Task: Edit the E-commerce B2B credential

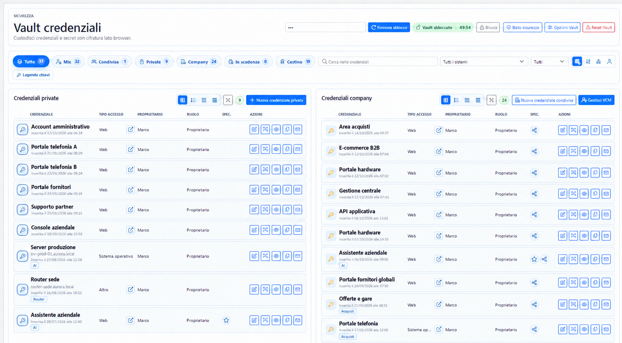Action: pyautogui.click(x=562, y=151)
